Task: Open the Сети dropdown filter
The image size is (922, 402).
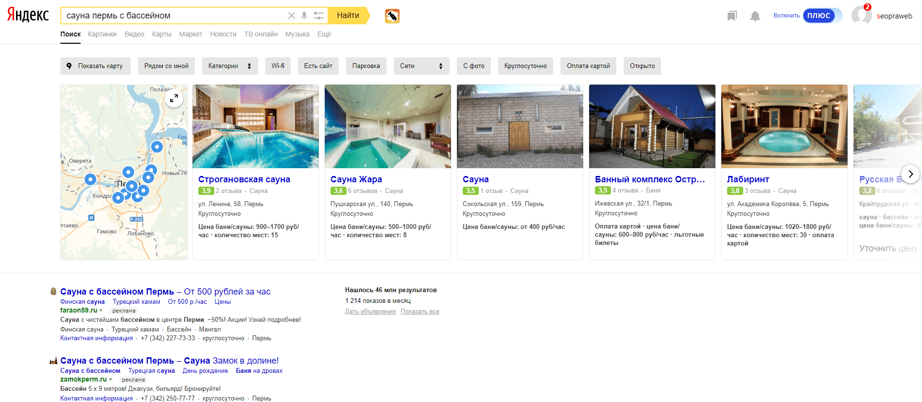Action: click(x=421, y=66)
